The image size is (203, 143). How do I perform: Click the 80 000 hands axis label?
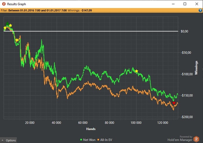pyautogui.click(x=109, y=123)
